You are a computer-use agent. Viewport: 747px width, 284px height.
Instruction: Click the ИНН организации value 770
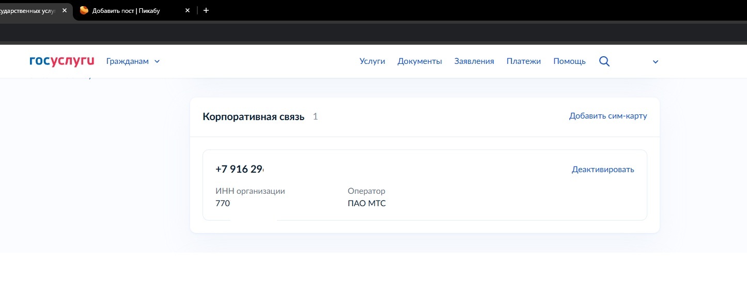(223, 204)
